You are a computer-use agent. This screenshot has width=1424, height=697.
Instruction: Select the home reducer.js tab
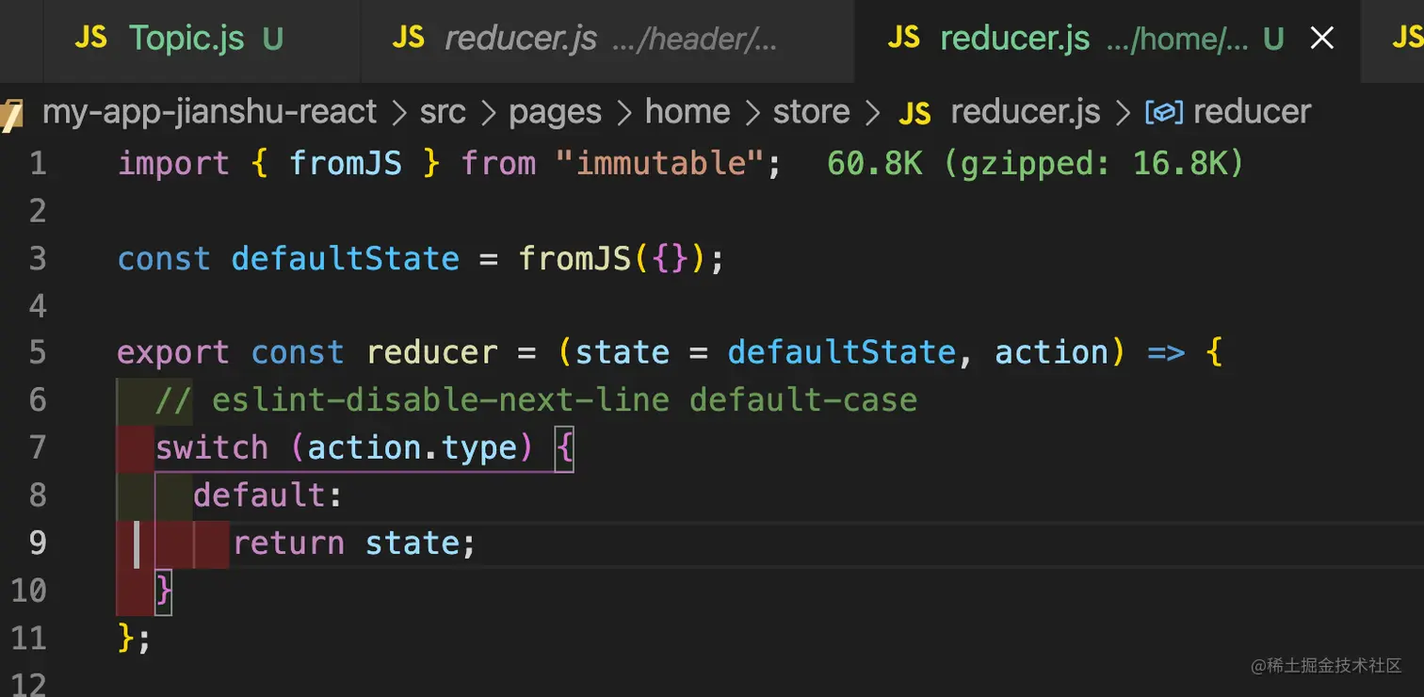1107,39
